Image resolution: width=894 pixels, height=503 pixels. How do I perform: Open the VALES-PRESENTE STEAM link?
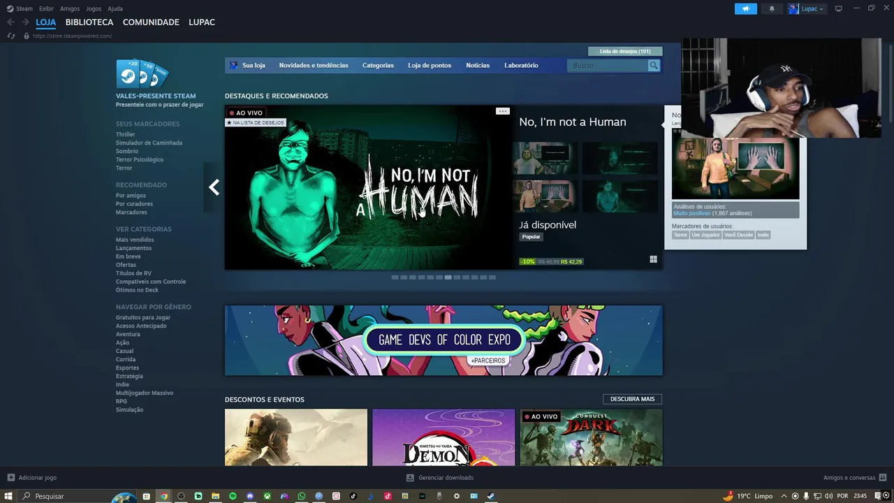coord(156,96)
